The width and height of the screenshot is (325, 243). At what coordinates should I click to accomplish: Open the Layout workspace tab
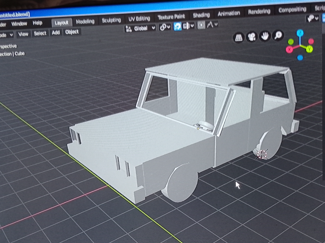(x=62, y=23)
